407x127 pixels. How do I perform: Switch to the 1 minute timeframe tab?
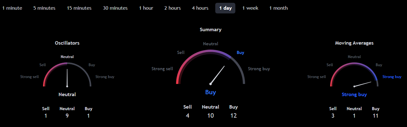(12, 8)
